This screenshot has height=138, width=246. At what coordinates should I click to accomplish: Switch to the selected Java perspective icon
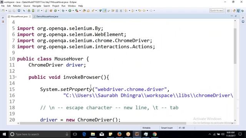(238, 11)
